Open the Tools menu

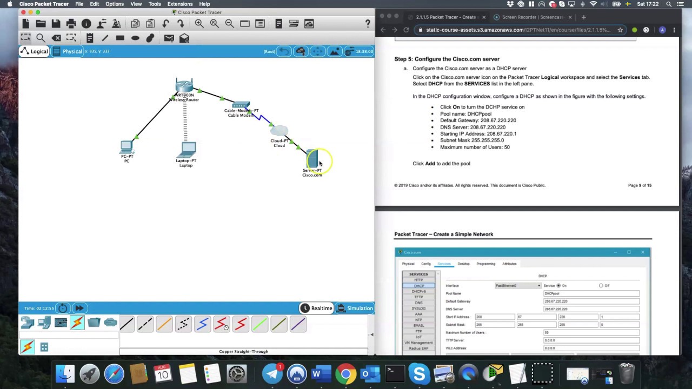pyautogui.click(x=155, y=4)
